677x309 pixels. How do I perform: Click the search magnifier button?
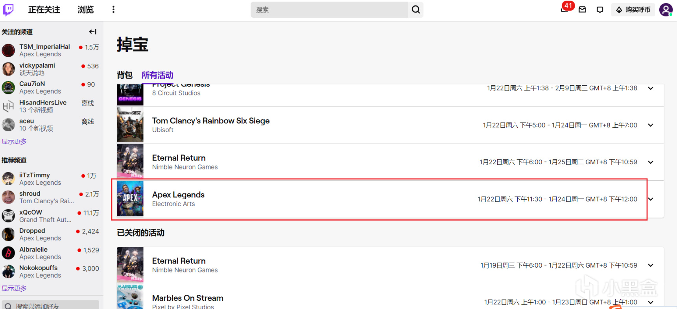(x=416, y=9)
